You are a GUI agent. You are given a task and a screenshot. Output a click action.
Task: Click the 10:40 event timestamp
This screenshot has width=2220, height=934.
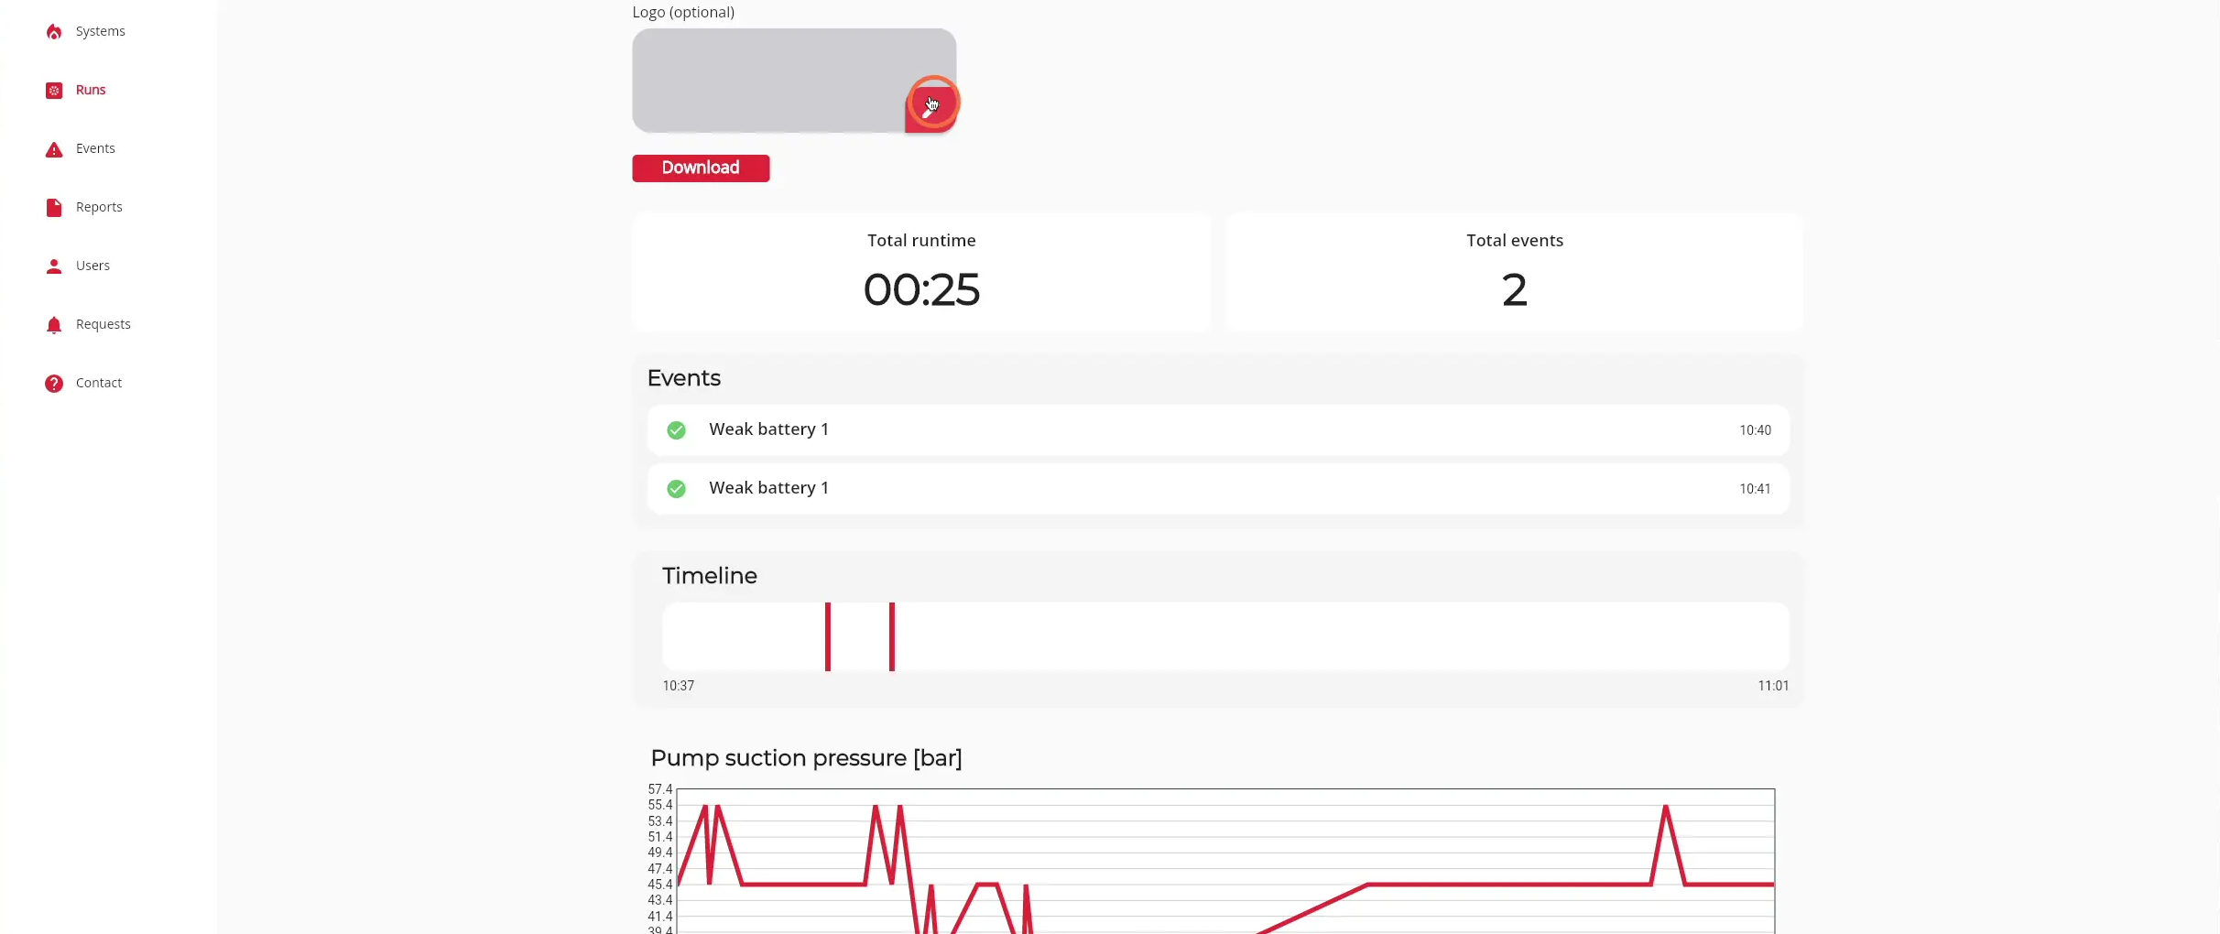[1755, 430]
